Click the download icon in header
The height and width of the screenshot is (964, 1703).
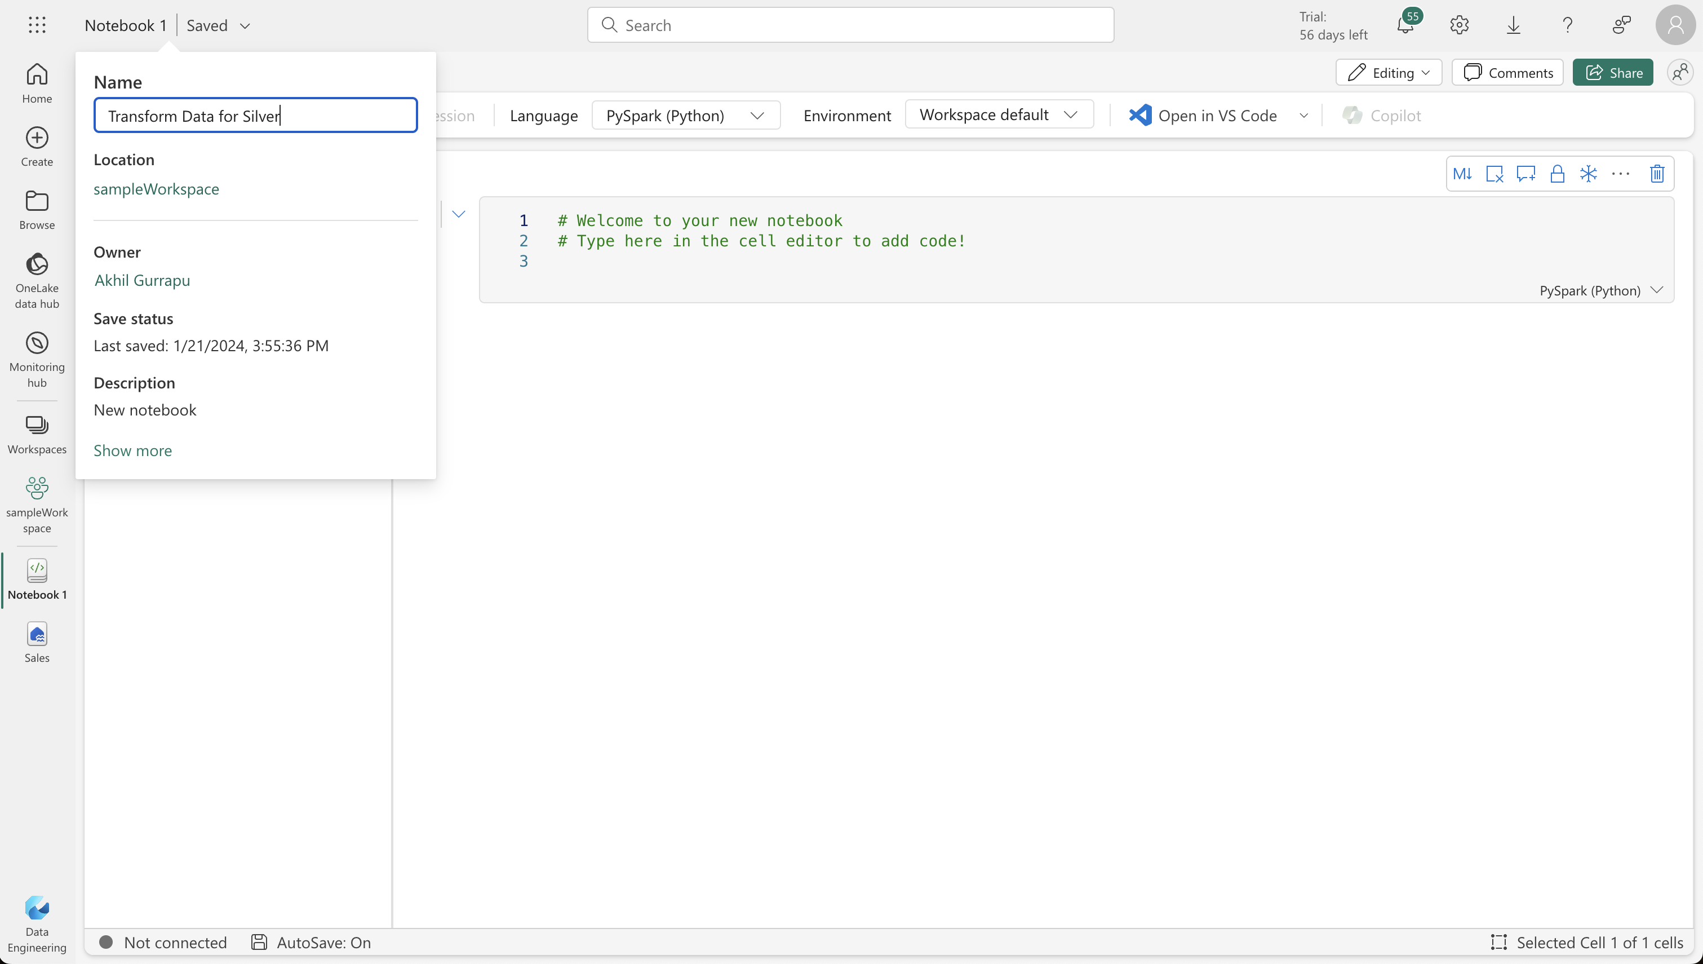(1514, 25)
